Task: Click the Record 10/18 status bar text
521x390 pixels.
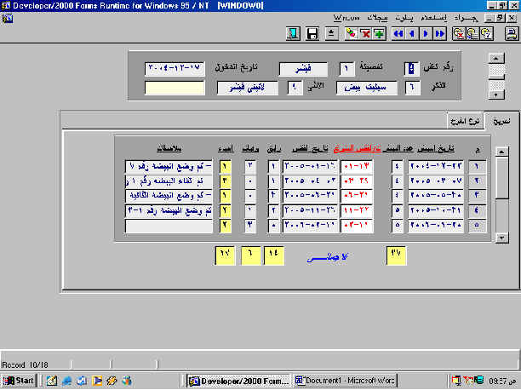Action: tap(25, 364)
